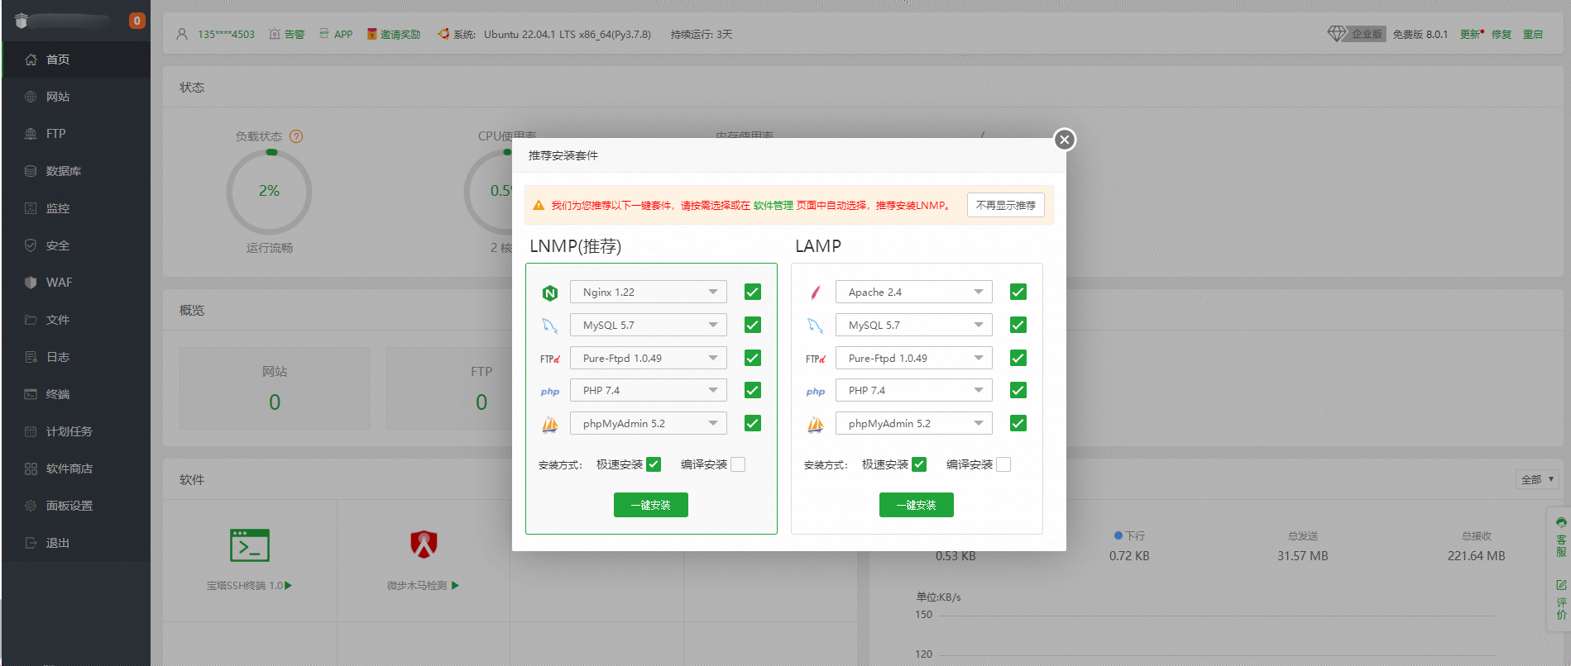Click the 宝塔SSH终端 terminal icon
This screenshot has height=666, width=1571.
click(x=250, y=545)
